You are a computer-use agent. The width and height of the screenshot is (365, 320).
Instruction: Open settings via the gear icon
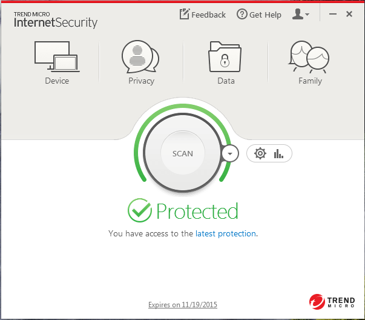[260, 153]
